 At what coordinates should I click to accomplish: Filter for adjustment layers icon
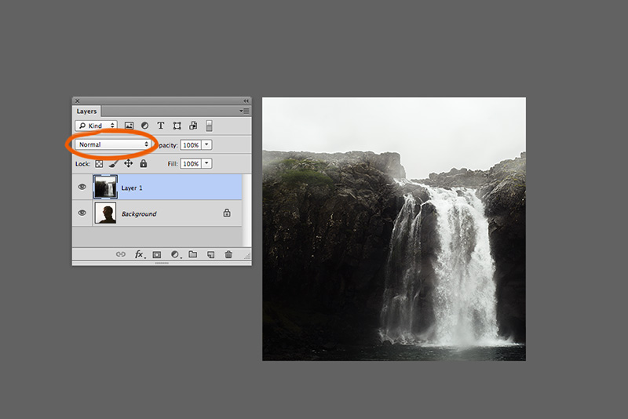pos(144,126)
